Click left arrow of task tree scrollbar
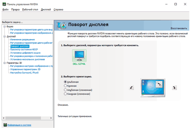Viewport: 190px width, 128px height. 4,118
